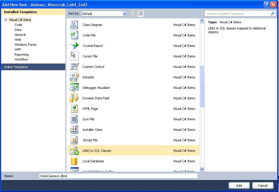Click the search magnifier icon
The image size is (279, 192).
pos(272,13)
